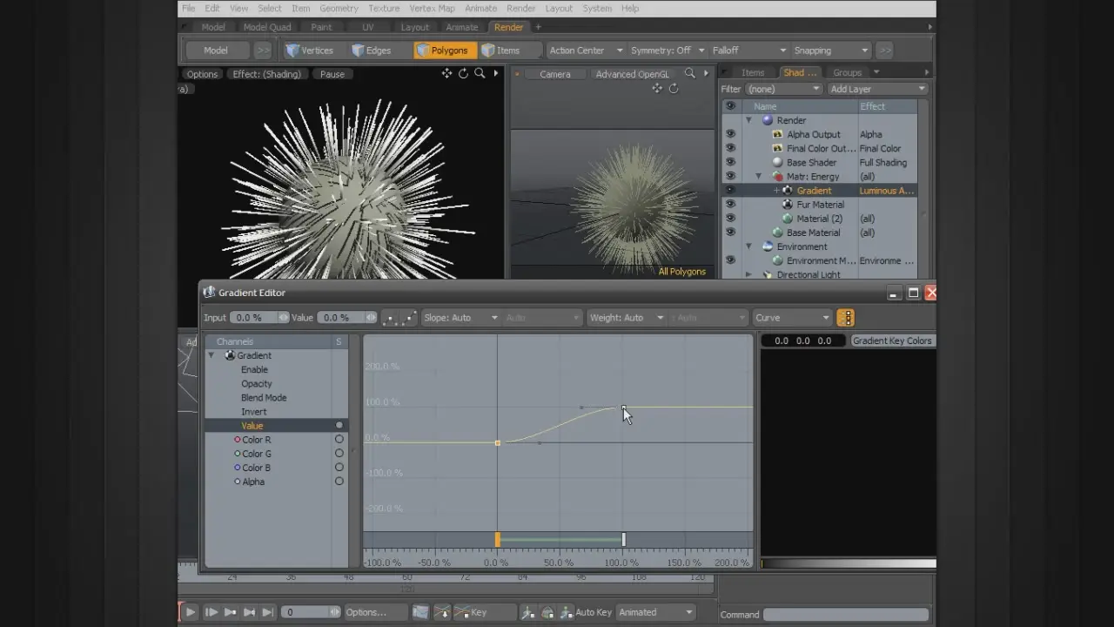This screenshot has width=1114, height=627.
Task: Toggle the Color R channel circle
Action: point(339,440)
